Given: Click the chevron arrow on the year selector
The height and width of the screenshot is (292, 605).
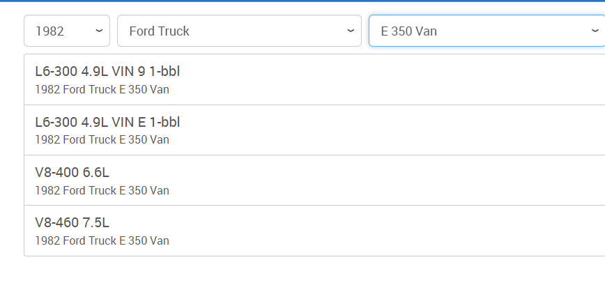Looking at the screenshot, I should coord(98,31).
